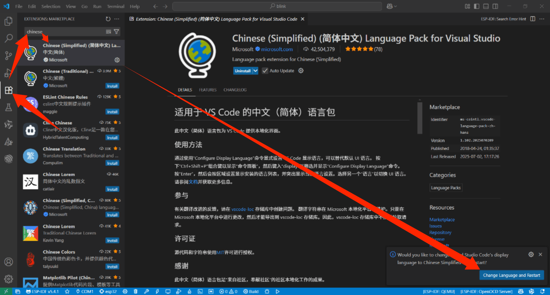Click the esp32 device target in status bar
The height and width of the screenshot is (295, 550).
(x=108, y=291)
